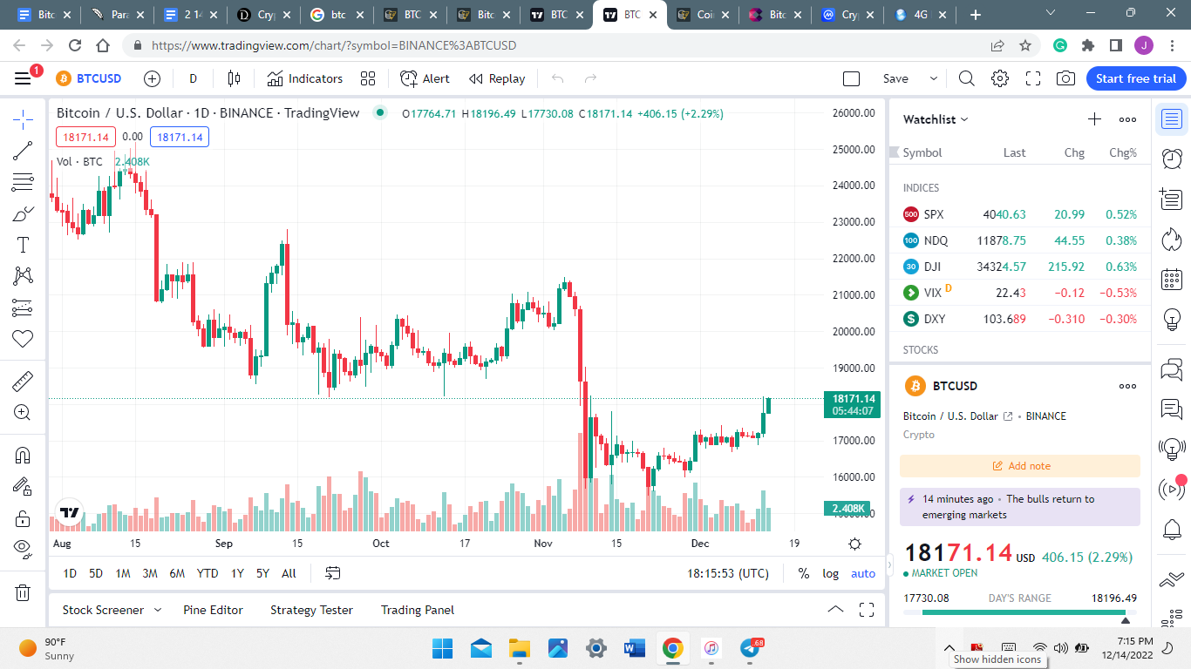Image resolution: width=1191 pixels, height=669 pixels.
Task: Select the SPX watchlist row
Action: click(x=1020, y=214)
